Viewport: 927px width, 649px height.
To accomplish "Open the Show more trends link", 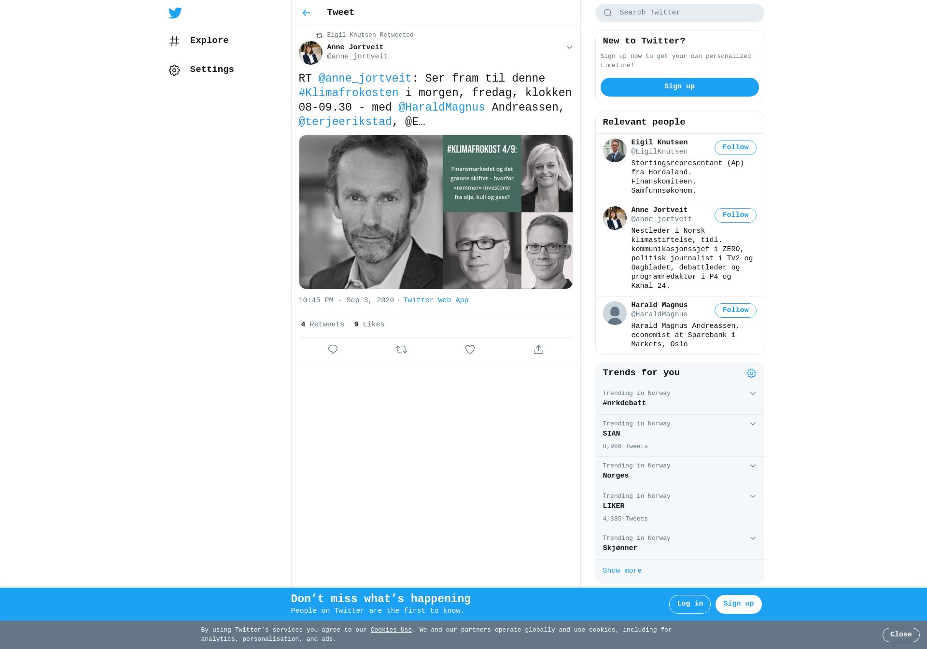I will tap(622, 571).
